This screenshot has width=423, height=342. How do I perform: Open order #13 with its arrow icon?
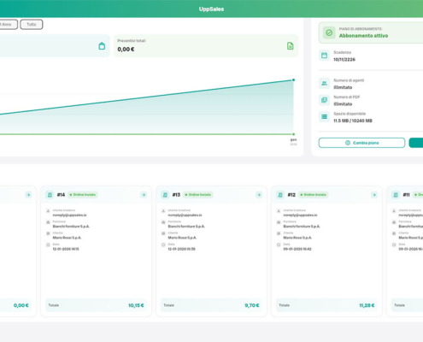click(x=259, y=195)
